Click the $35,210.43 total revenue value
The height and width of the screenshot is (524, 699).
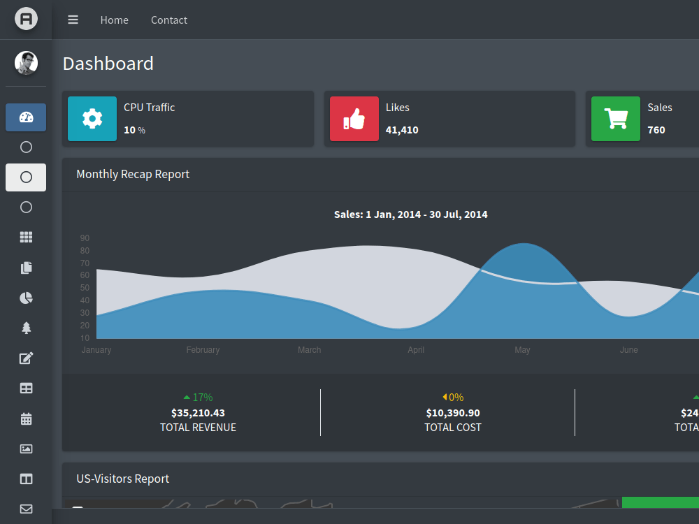pyautogui.click(x=198, y=413)
